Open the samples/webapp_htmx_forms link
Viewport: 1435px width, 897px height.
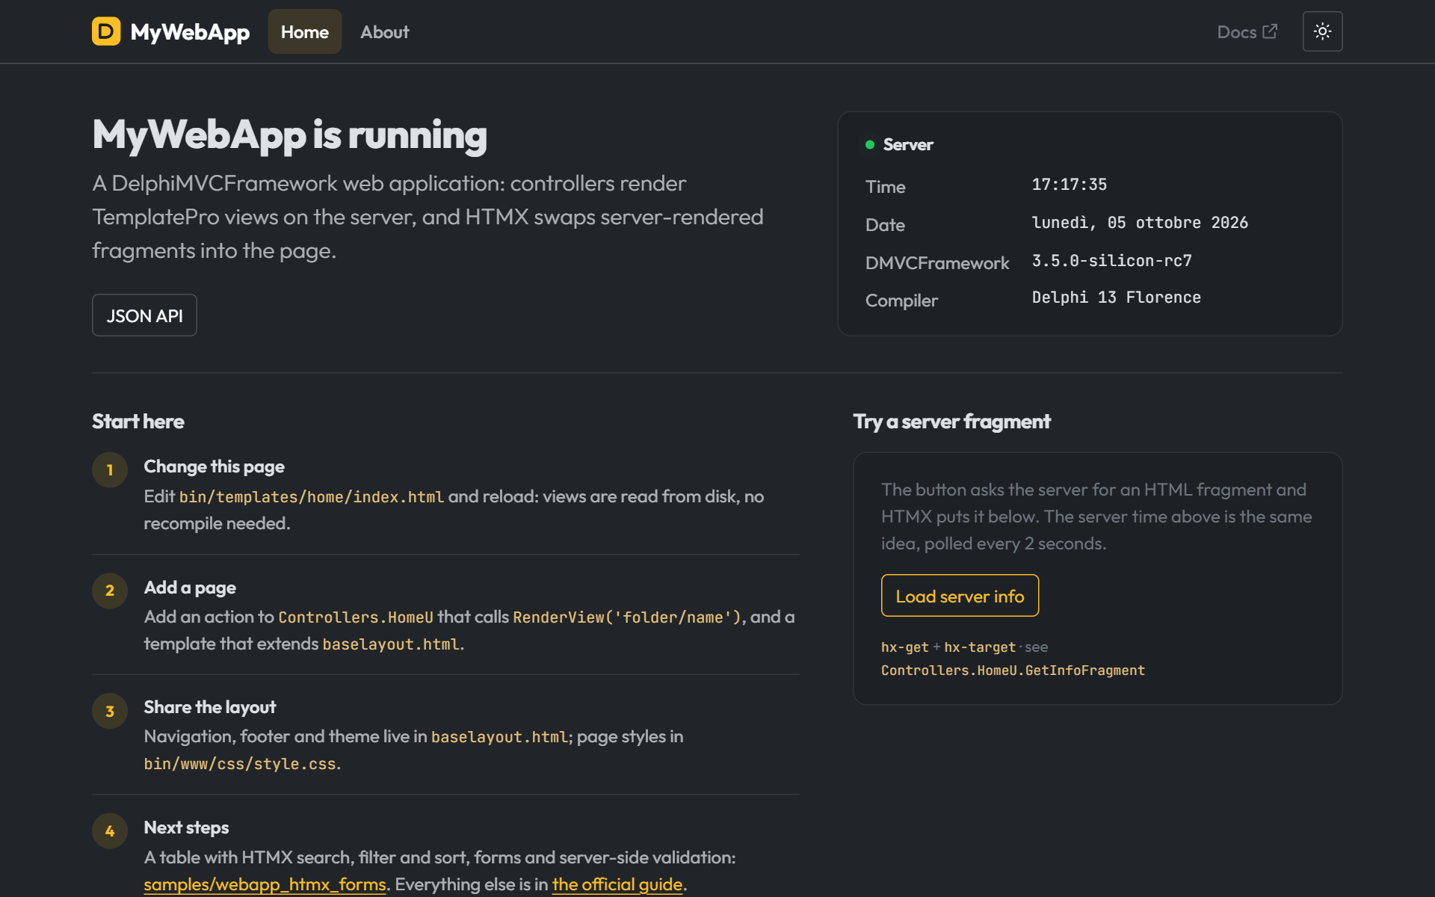coord(265,884)
